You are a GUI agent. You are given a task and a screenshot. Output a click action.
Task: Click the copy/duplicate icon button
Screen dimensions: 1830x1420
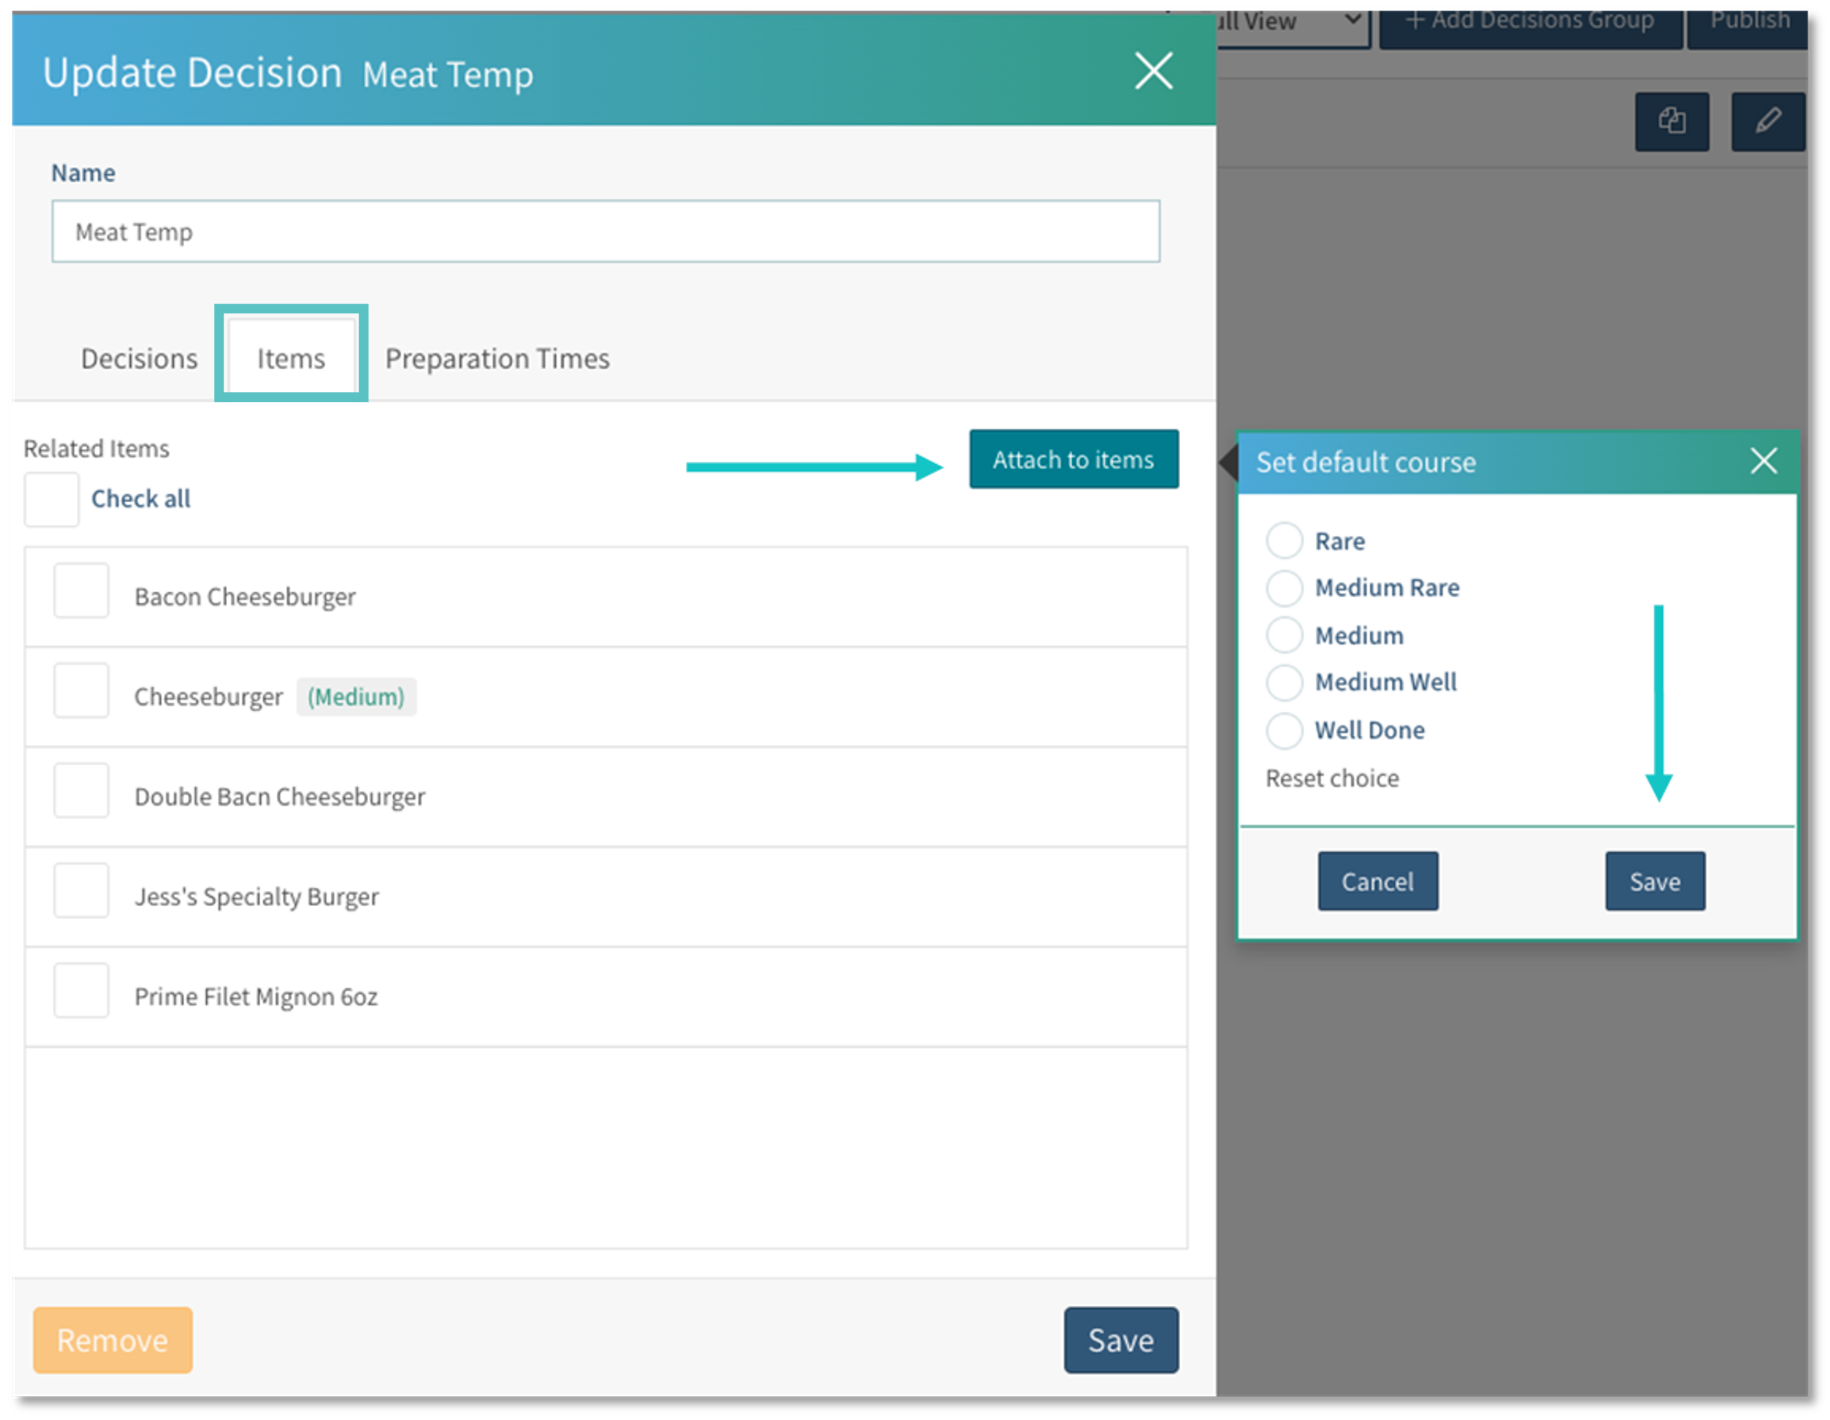(x=1671, y=122)
